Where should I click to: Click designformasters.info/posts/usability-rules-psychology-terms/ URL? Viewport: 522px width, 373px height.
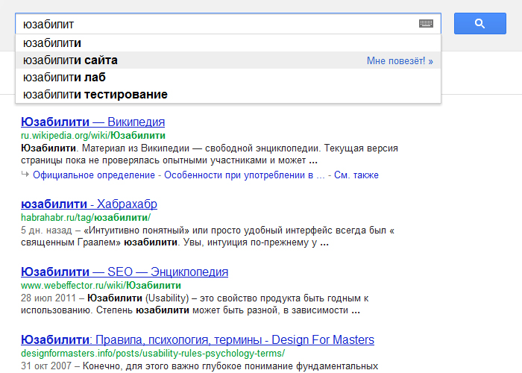point(153,353)
